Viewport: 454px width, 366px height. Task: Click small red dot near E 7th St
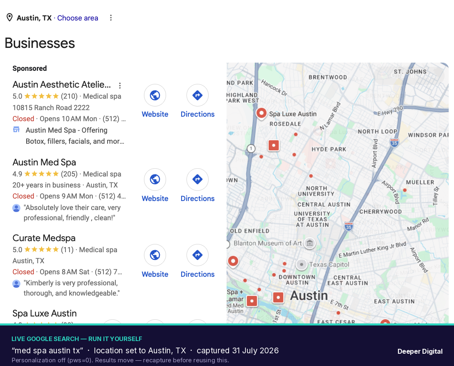coord(338,313)
